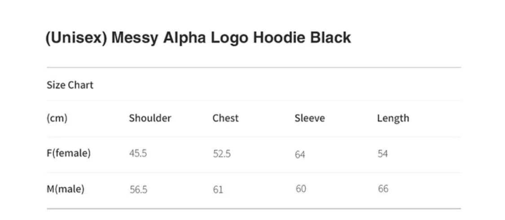The image size is (505, 220).
Task: Click male sleeve value 60
Action: [x=301, y=189]
